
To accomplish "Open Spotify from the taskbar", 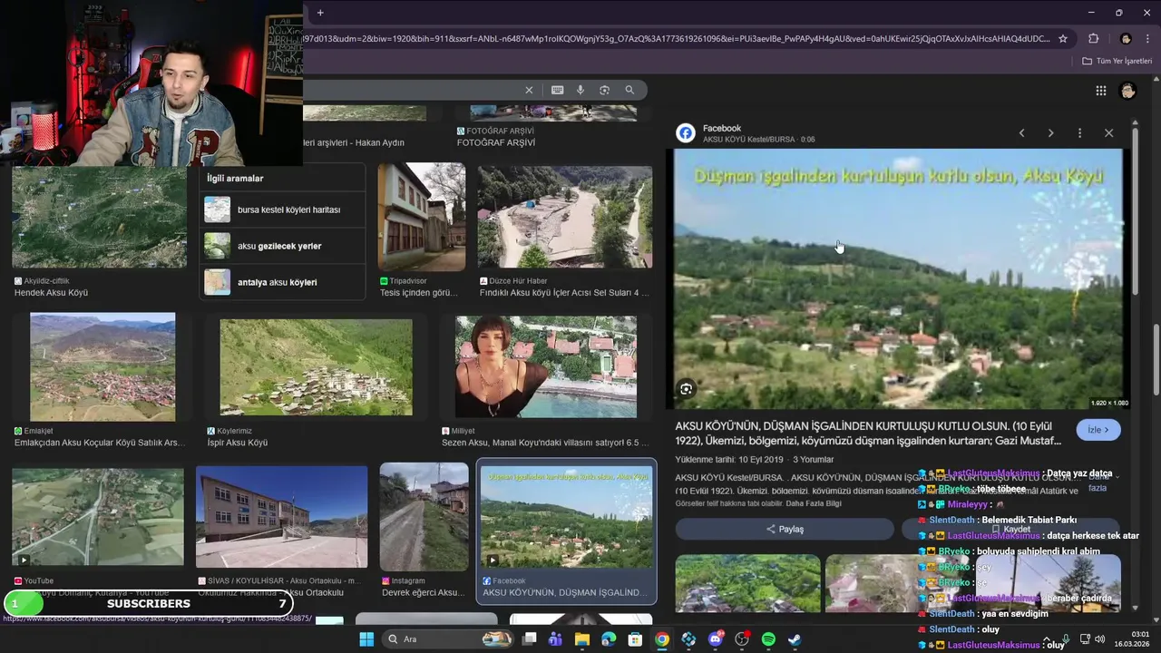I will coord(768,639).
